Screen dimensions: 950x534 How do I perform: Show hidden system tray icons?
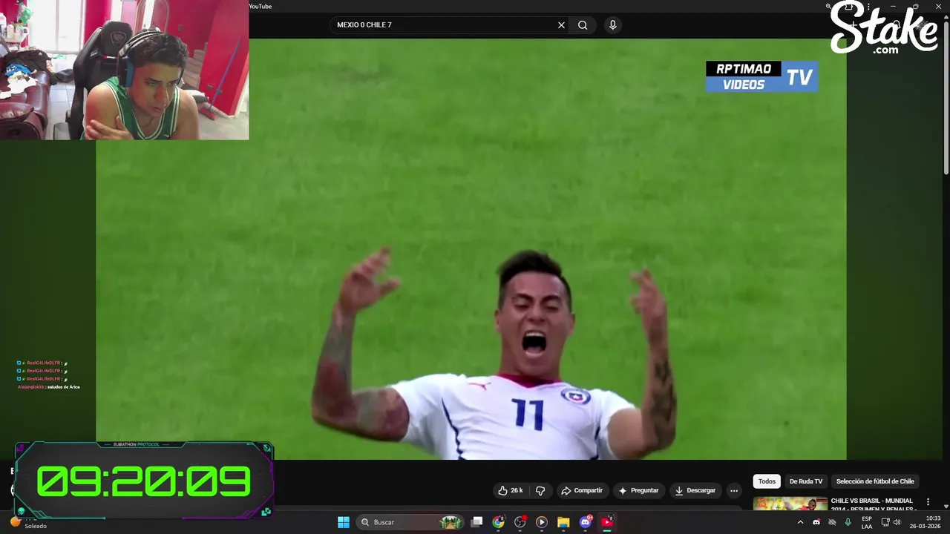pyautogui.click(x=800, y=522)
